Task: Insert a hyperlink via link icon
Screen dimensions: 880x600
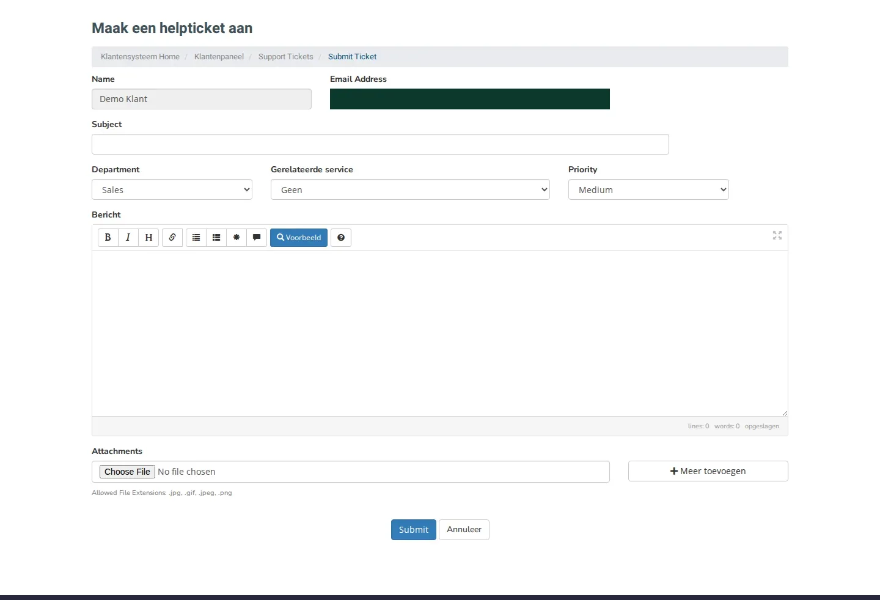Action: (x=172, y=238)
